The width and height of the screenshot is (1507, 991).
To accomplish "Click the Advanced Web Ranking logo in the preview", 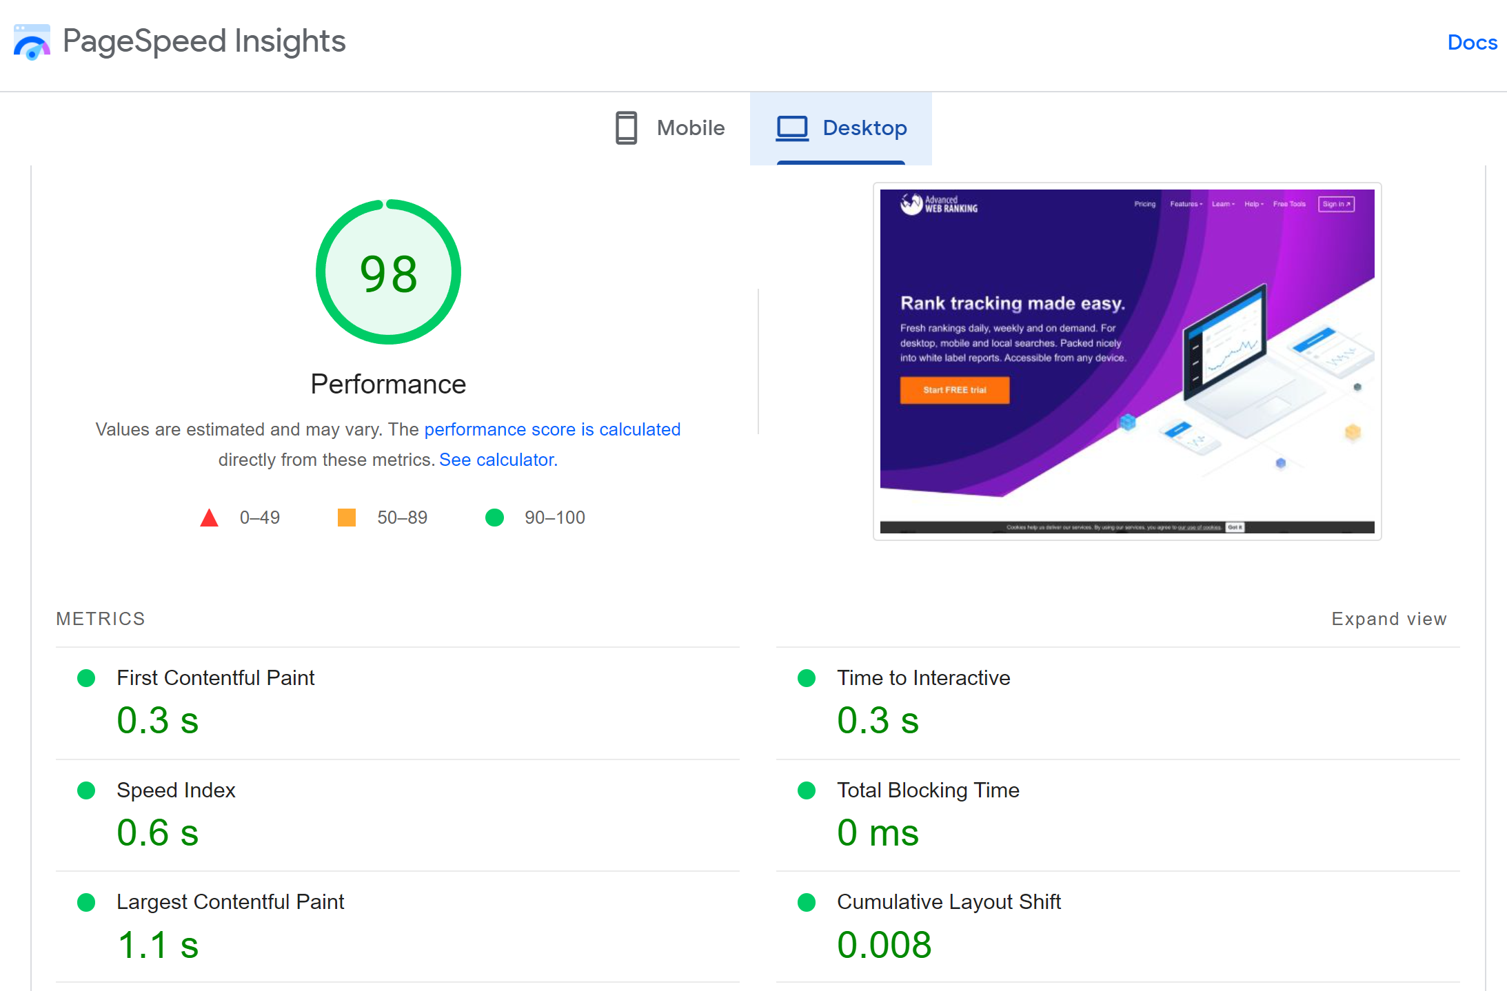I will point(939,204).
